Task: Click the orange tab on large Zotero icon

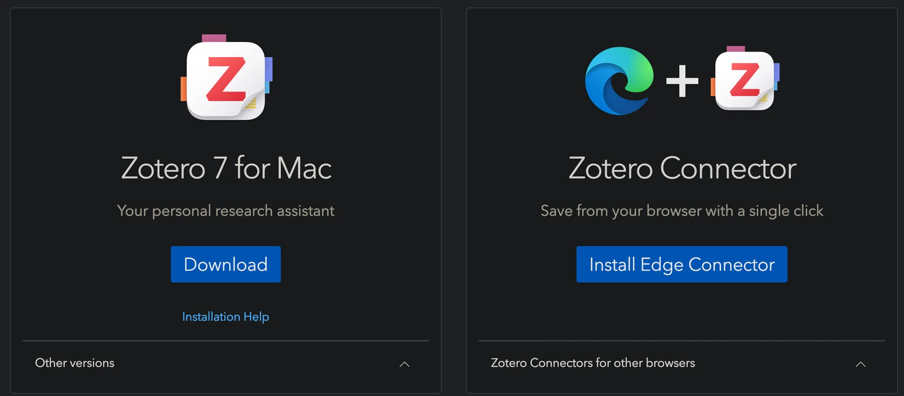Action: 184,89
